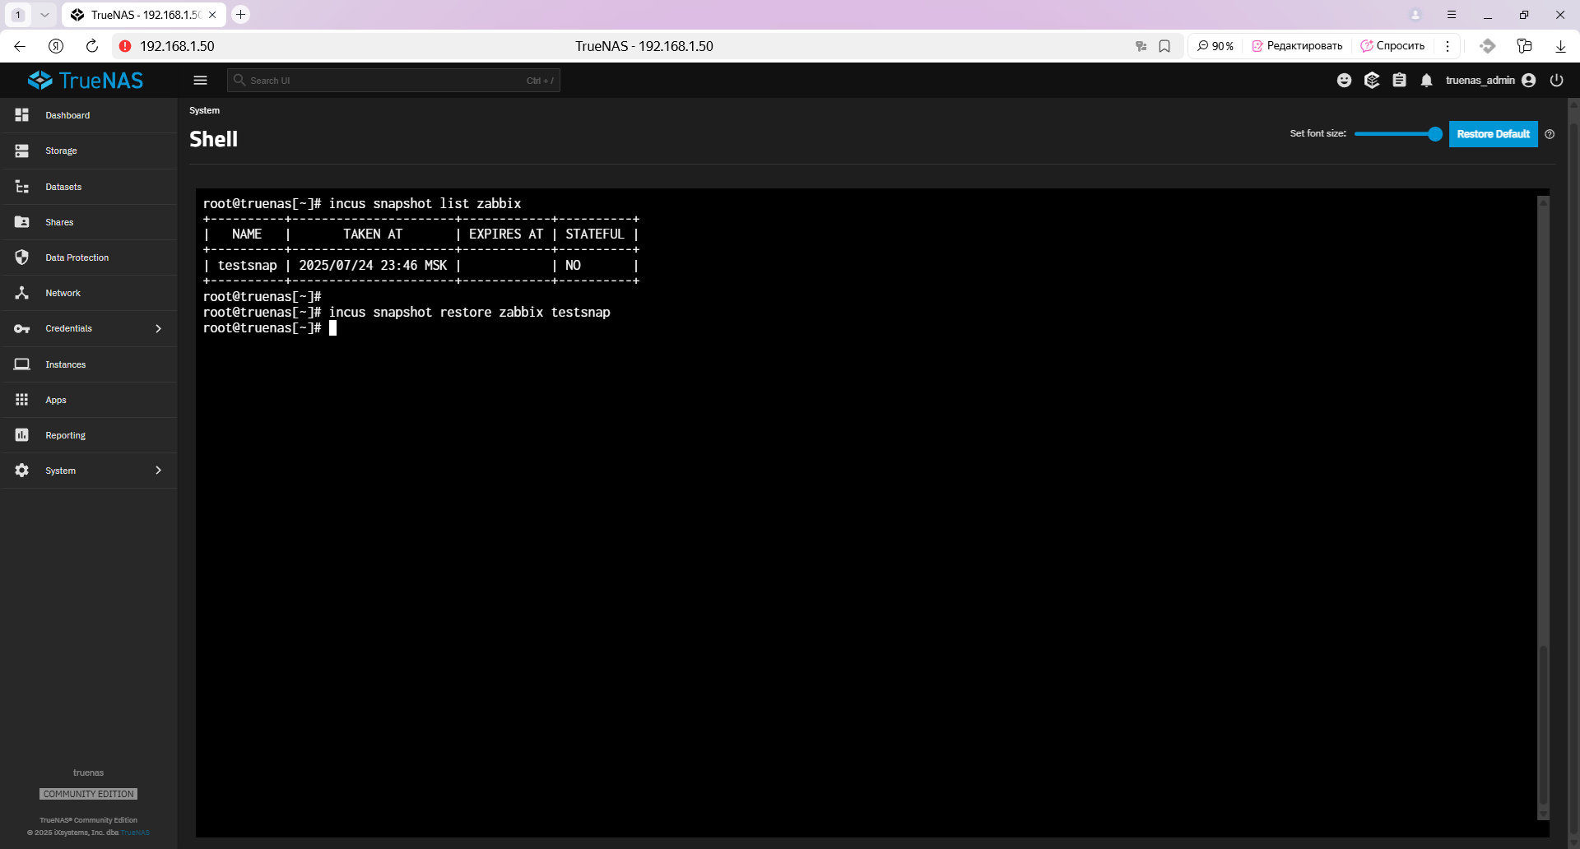Open the Shares folder icon
Image resolution: width=1580 pixels, height=849 pixels.
[22, 222]
